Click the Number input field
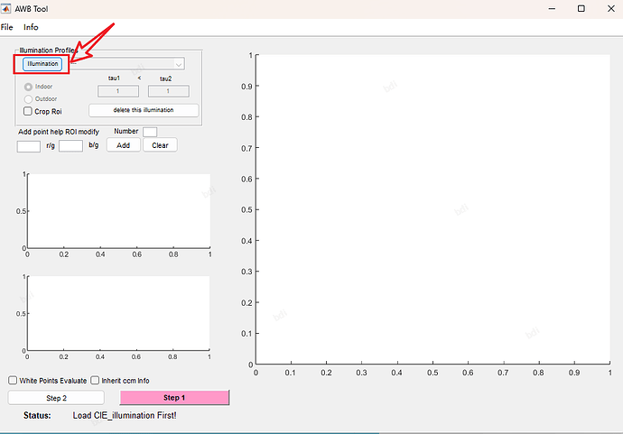This screenshot has width=623, height=434. coord(150,132)
